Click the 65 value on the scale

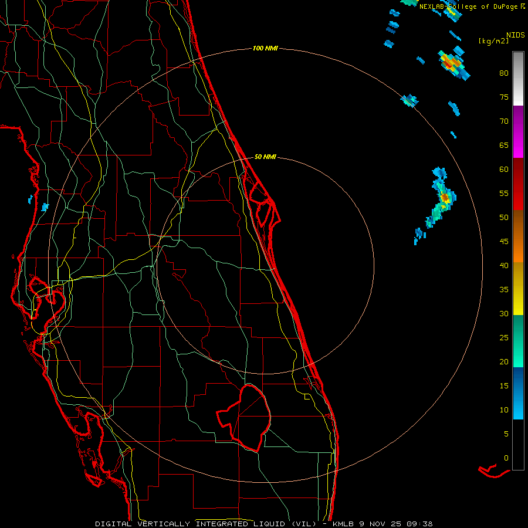pos(504,145)
